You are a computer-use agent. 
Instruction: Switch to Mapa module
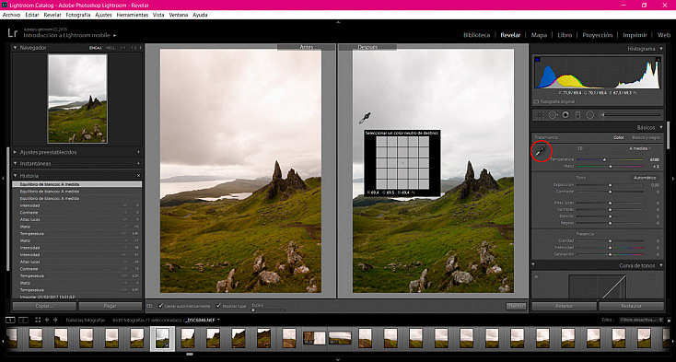[x=539, y=35]
